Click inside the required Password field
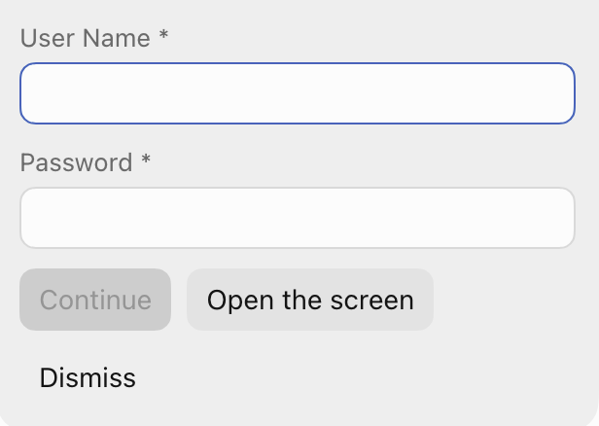 tap(298, 218)
